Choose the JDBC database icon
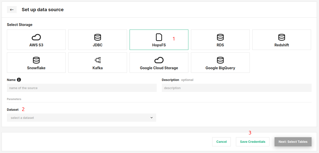 click(98, 37)
